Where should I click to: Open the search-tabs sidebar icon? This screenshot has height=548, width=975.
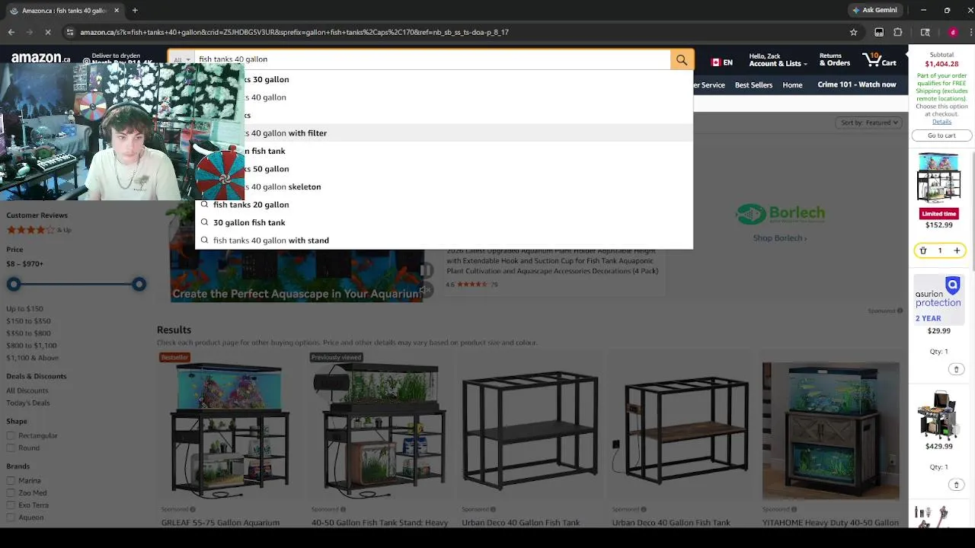pyautogui.click(x=925, y=32)
